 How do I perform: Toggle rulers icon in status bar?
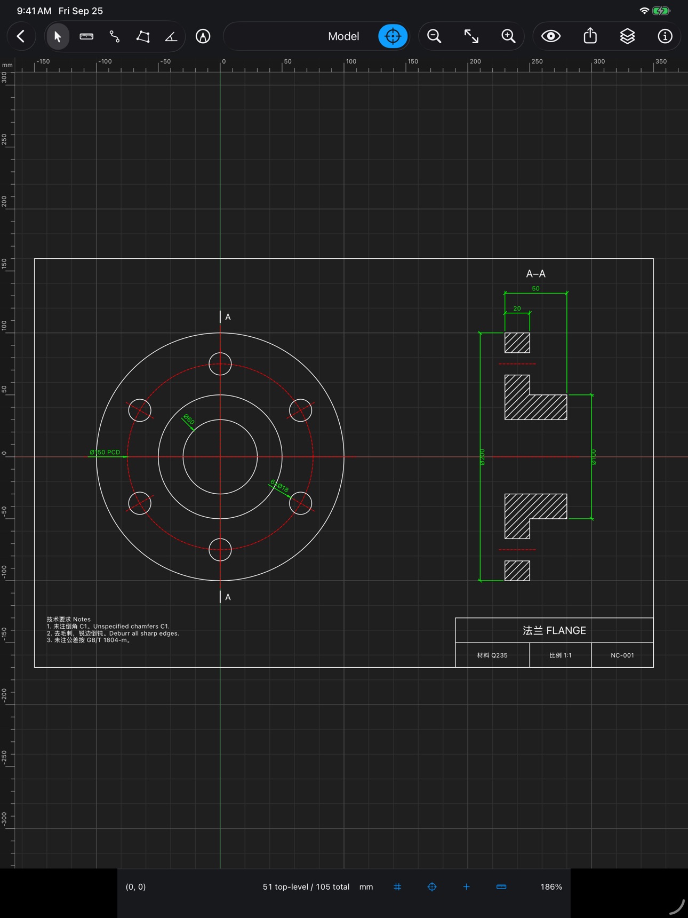click(501, 887)
